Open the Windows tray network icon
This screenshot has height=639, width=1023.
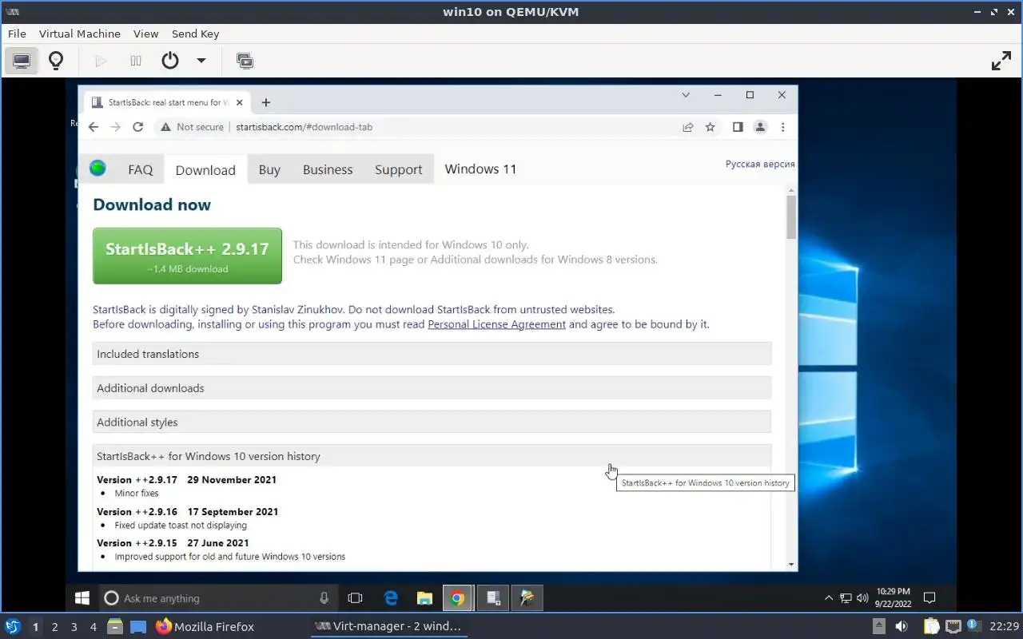(846, 597)
